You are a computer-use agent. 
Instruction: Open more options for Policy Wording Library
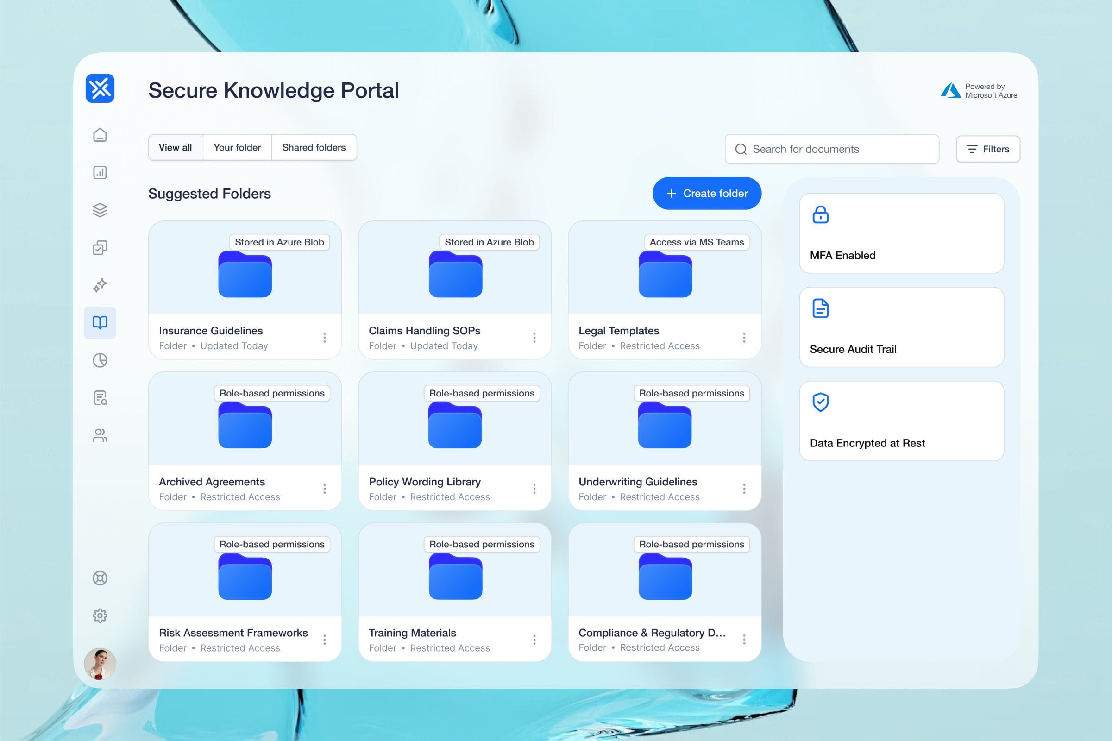pos(534,489)
